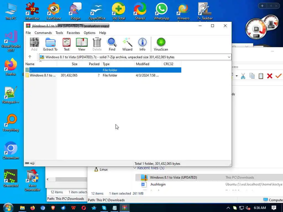The image size is (283, 212).
Task: Open 7+ Taskbar Tweaker desktop shortcut
Action: tap(205, 11)
